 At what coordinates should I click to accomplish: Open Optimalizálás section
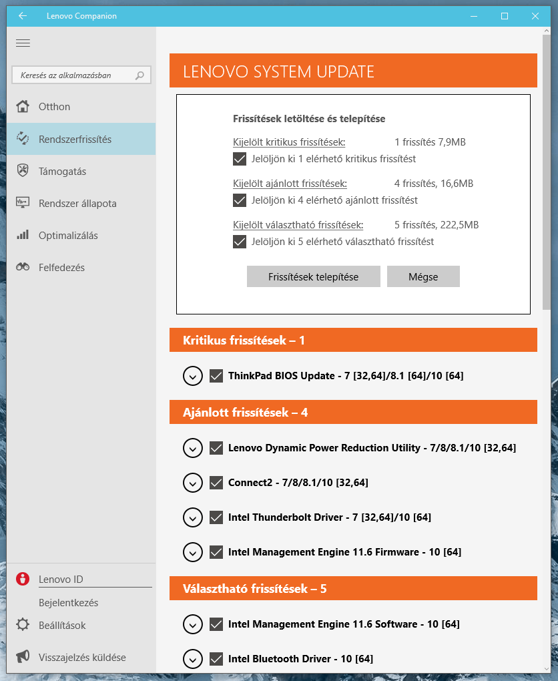pos(81,236)
